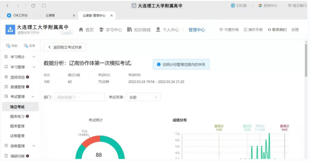Click the 平均分 marker label
Image resolution: width=310 pixels, height=161 pixels.
pos(260,128)
